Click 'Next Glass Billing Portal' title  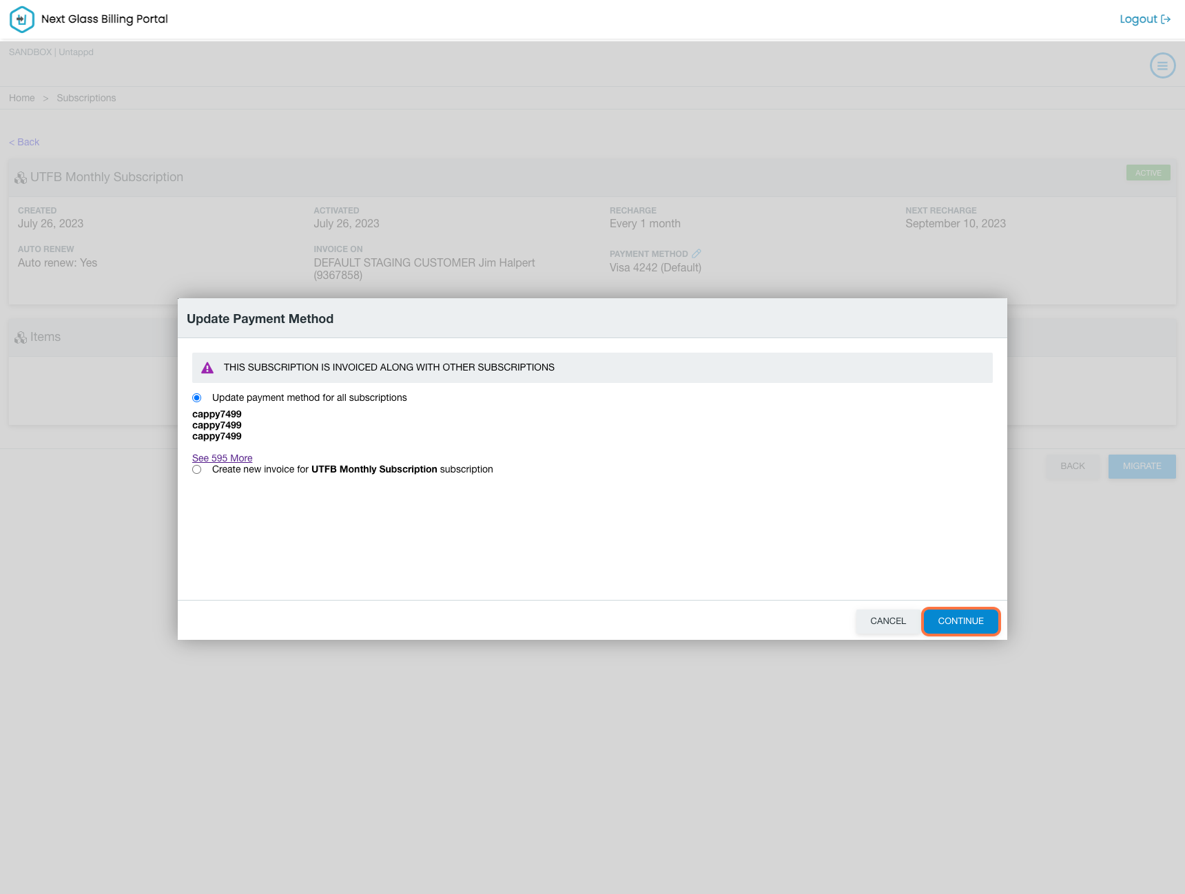105,19
